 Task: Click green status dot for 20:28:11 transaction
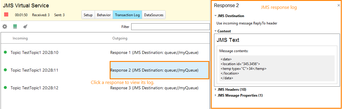point(5,70)
